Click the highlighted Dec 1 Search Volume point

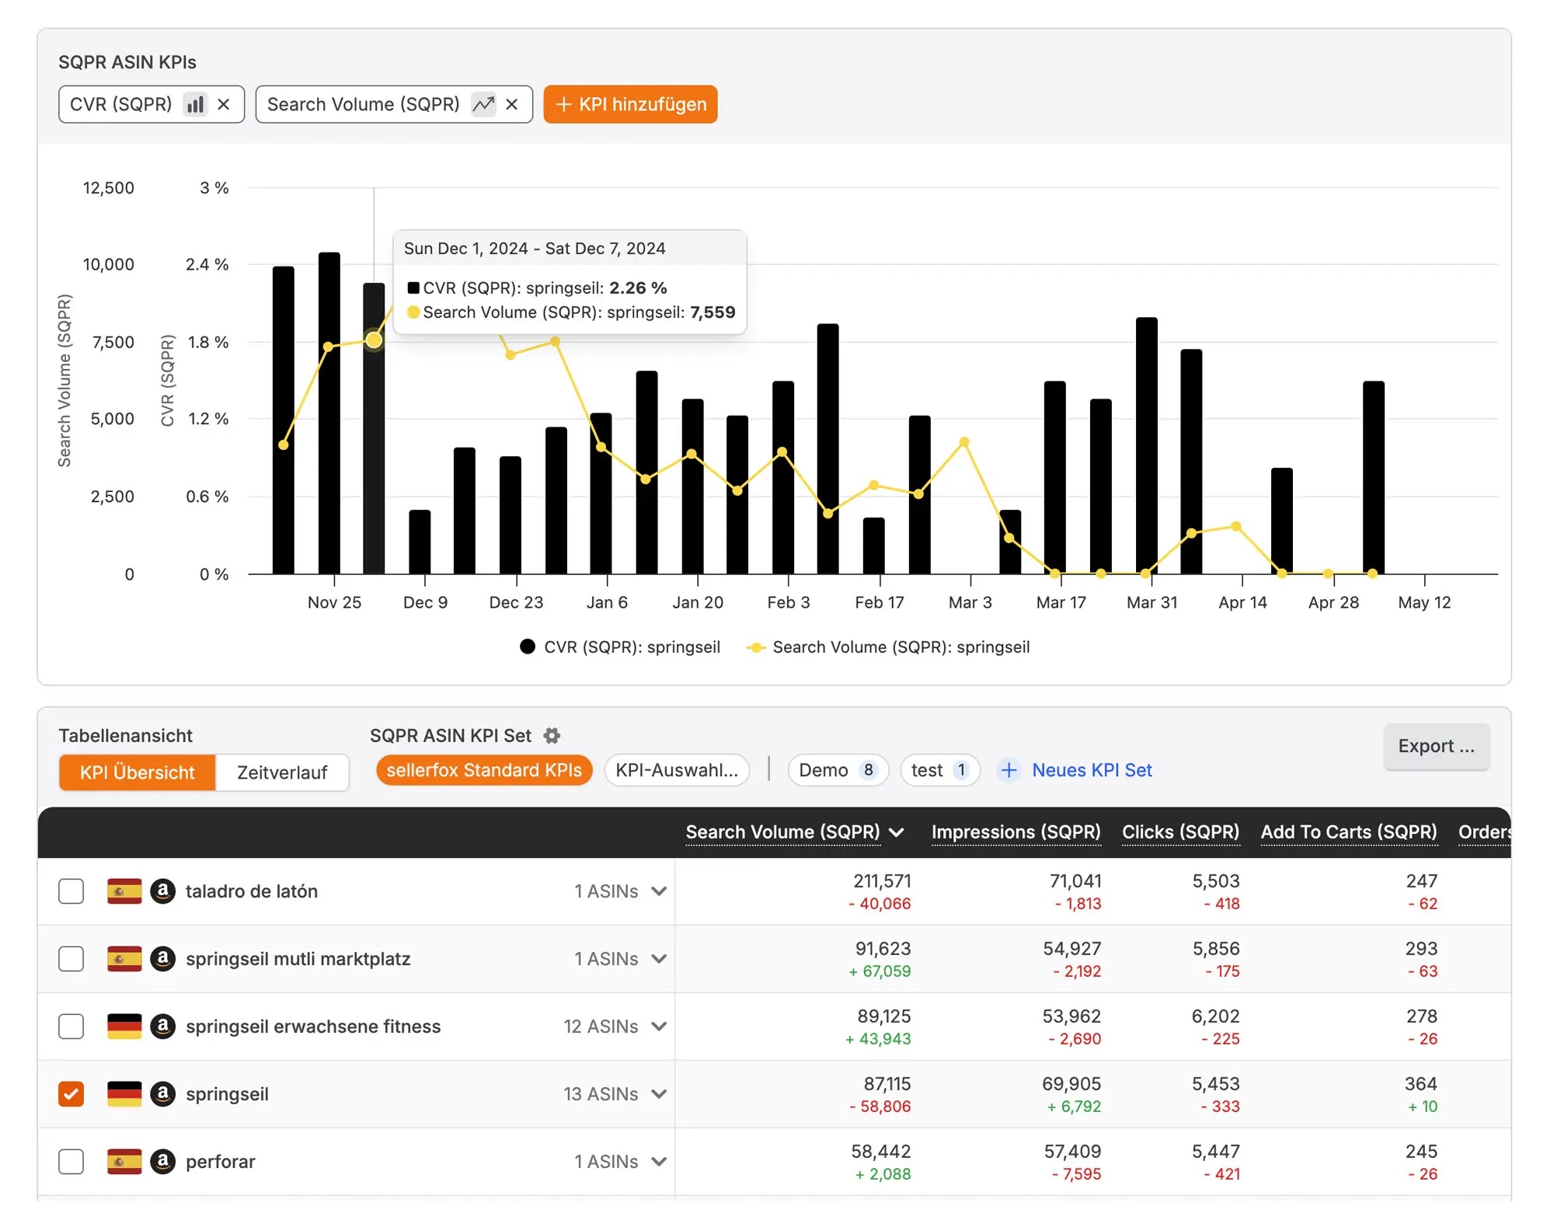374,340
